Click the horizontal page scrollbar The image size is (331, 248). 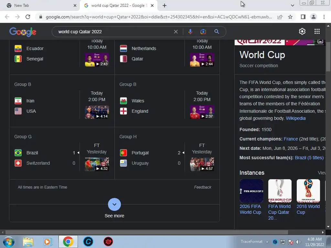point(146,232)
